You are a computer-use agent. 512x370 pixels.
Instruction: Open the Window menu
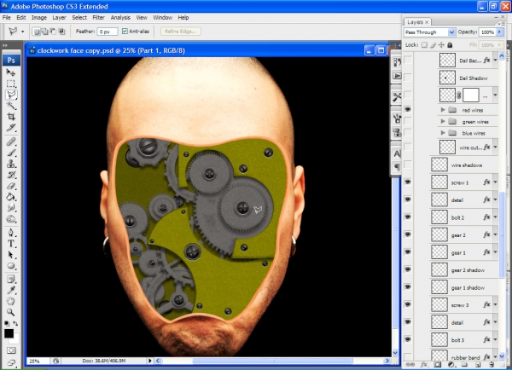pyautogui.click(x=163, y=18)
